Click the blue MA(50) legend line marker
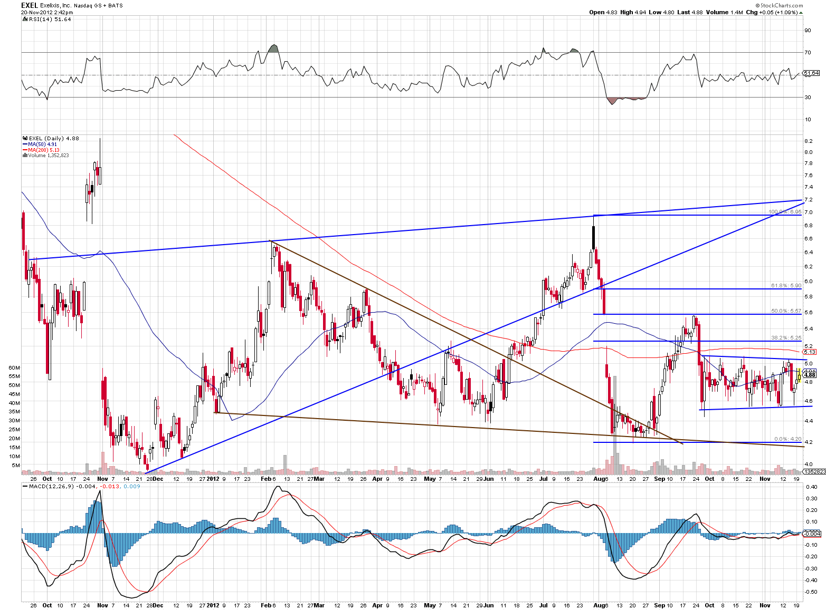 tap(25, 144)
